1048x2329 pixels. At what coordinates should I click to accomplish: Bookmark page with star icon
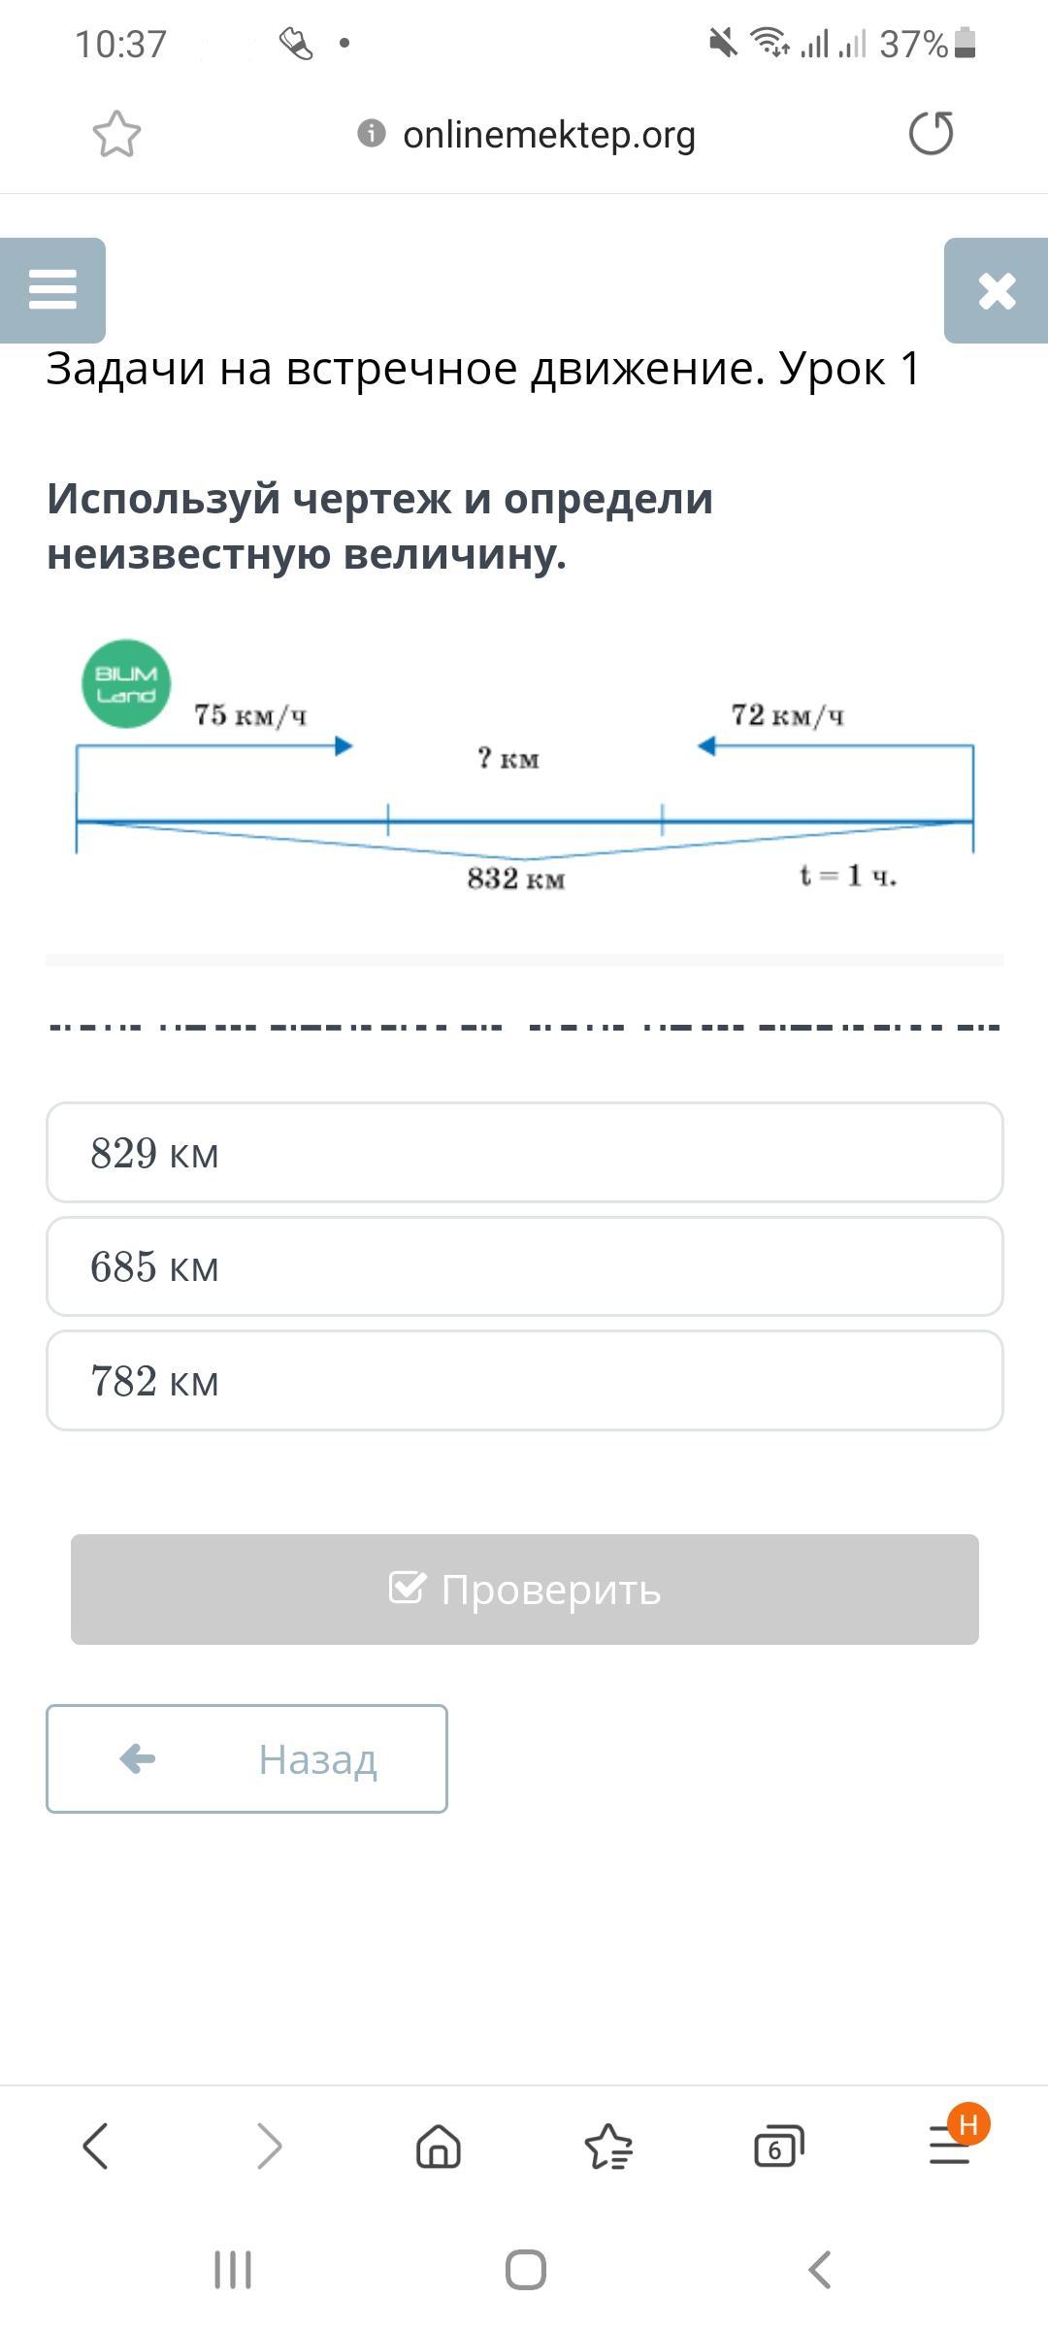coord(116,134)
